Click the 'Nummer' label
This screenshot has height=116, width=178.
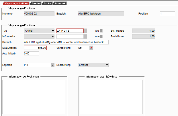pyautogui.click(x=7, y=14)
